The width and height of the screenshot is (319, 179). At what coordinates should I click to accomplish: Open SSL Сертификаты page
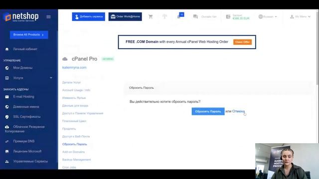pyautogui.click(x=27, y=117)
